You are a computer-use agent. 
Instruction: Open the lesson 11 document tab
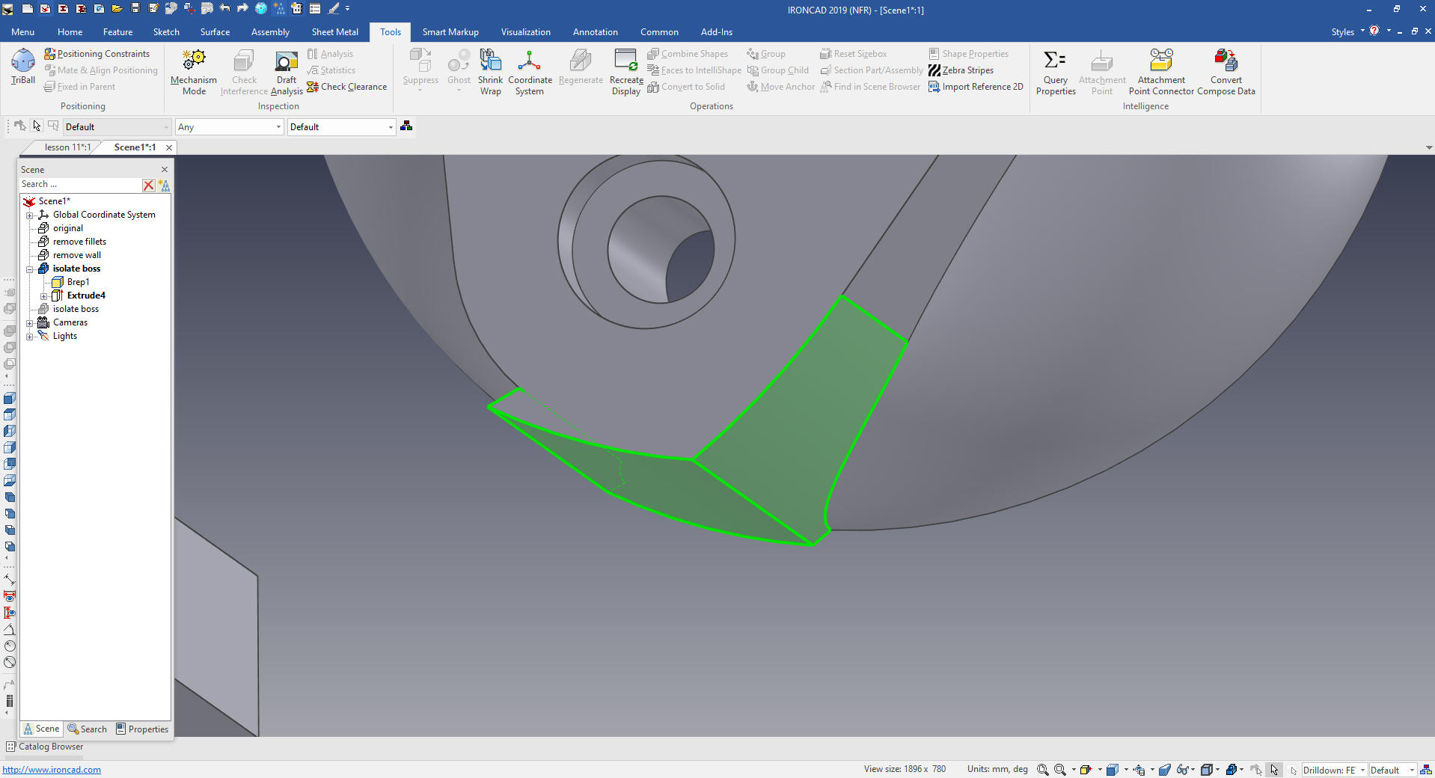[x=67, y=147]
